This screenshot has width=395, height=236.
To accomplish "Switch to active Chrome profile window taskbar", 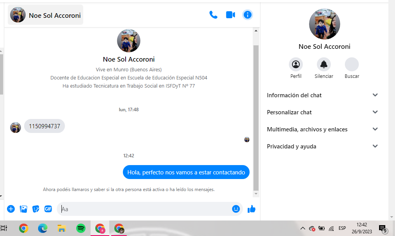I will tap(100, 229).
